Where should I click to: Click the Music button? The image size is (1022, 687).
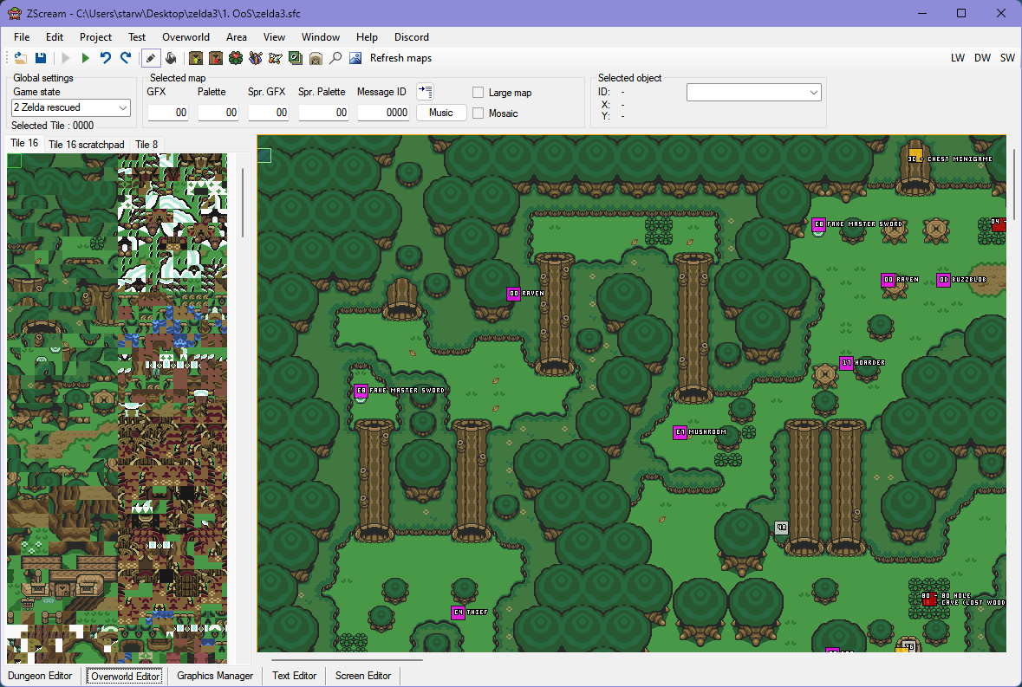[x=441, y=113]
